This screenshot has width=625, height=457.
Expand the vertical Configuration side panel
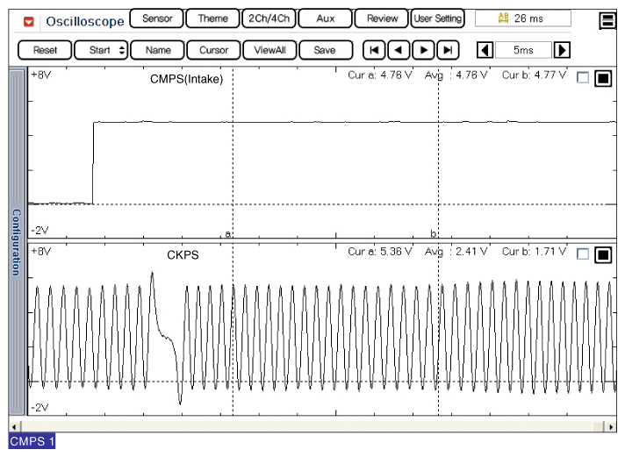pos(15,241)
